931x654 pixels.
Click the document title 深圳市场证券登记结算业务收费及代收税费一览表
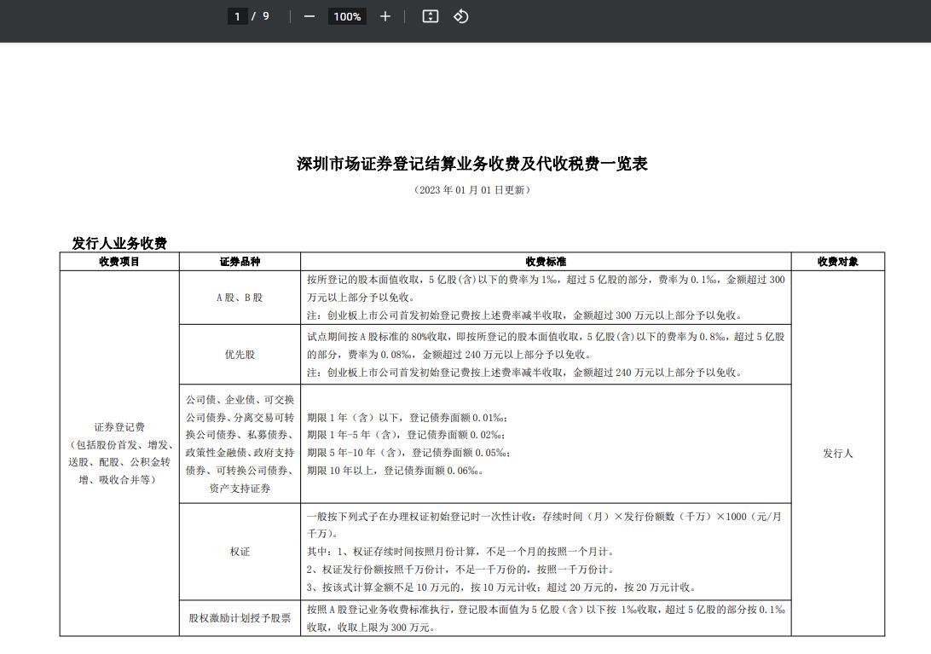[472, 164]
